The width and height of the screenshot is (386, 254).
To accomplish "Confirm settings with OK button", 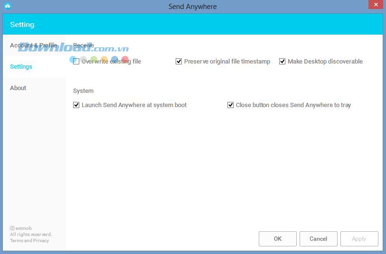I will (278, 239).
